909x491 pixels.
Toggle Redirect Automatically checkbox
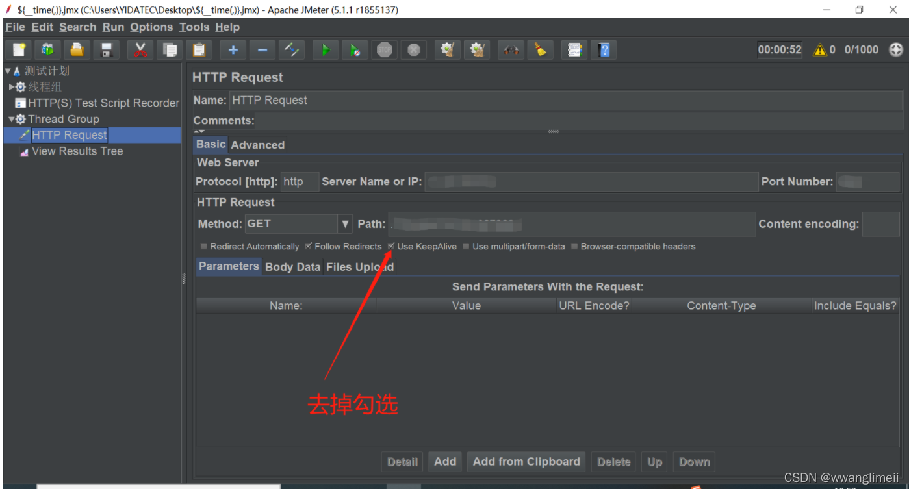[203, 246]
